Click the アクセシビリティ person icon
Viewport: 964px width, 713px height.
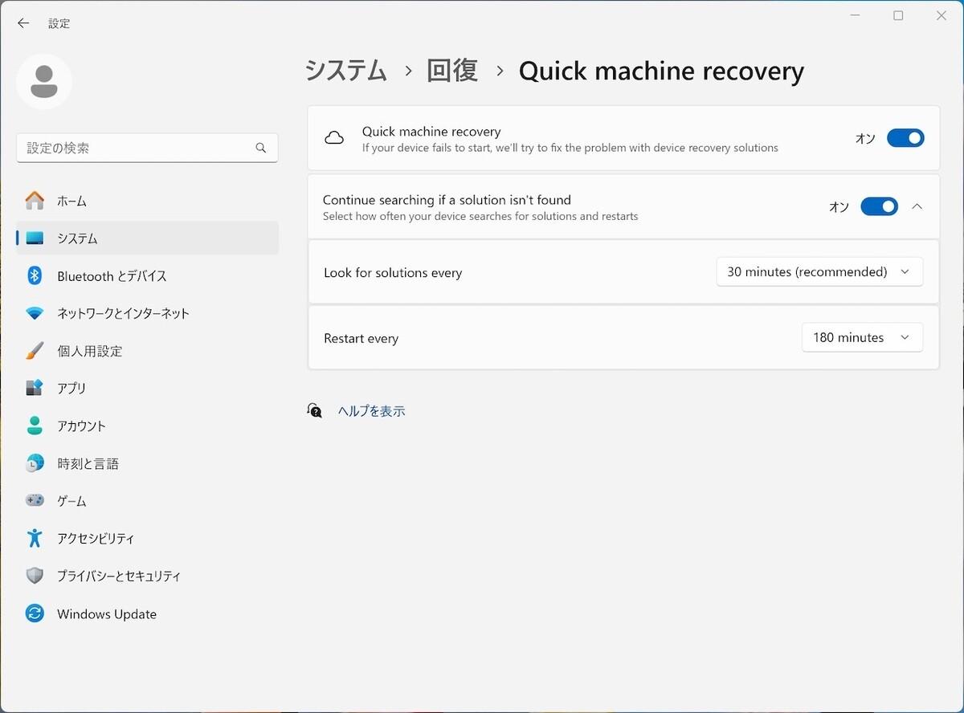pos(35,538)
